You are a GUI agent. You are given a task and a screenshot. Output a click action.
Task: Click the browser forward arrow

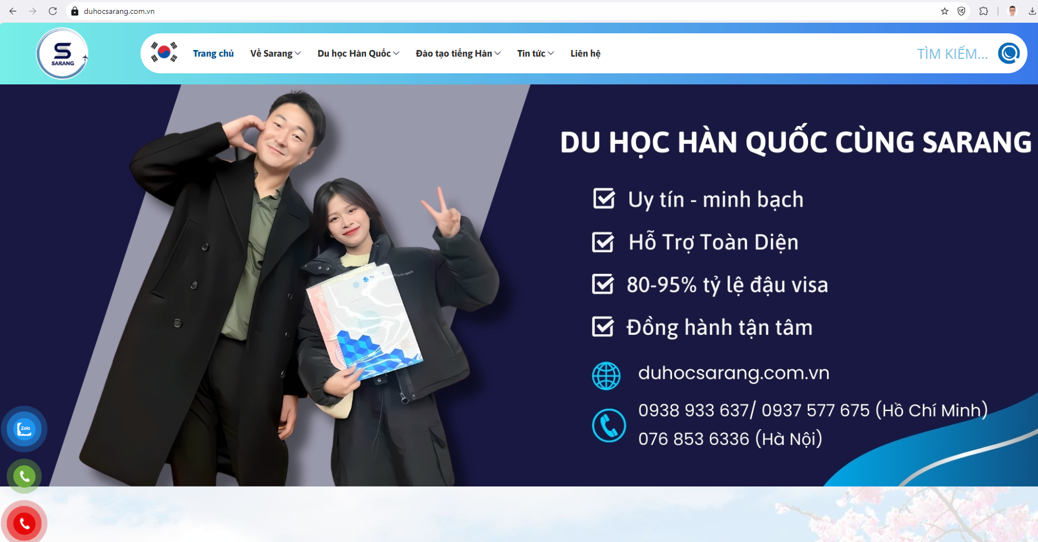click(33, 11)
